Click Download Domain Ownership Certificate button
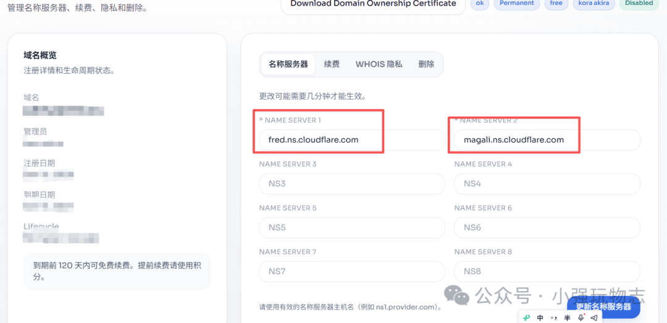Screen dimensions: 667x323 click(373, 4)
